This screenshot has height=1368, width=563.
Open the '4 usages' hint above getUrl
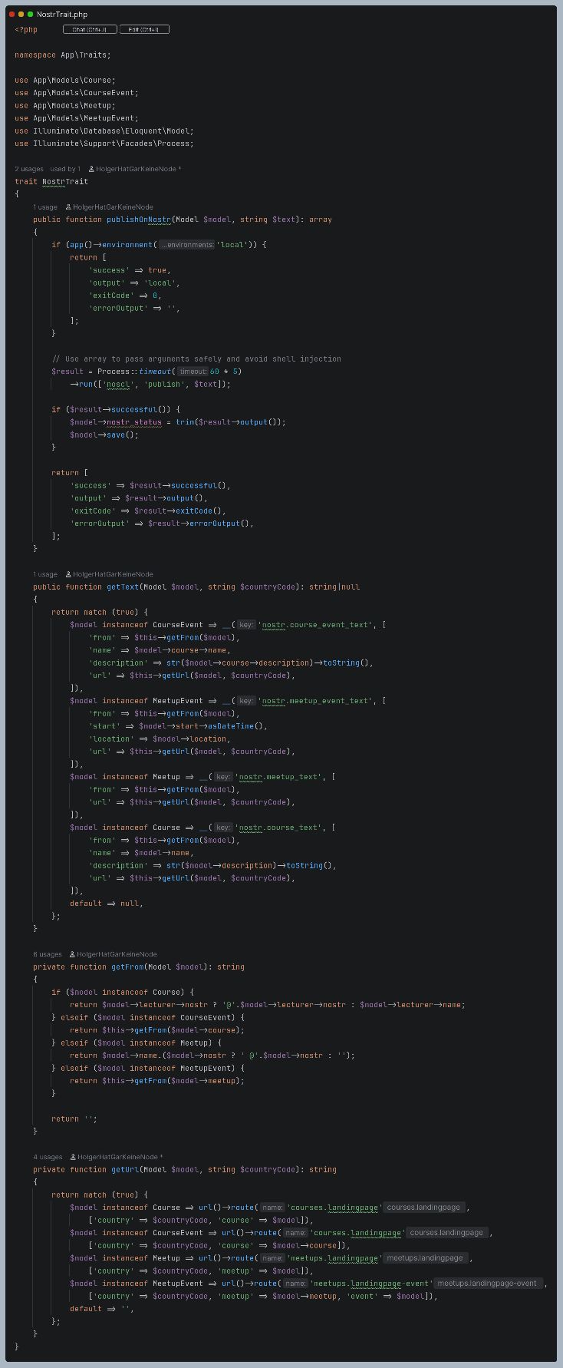(x=48, y=1157)
